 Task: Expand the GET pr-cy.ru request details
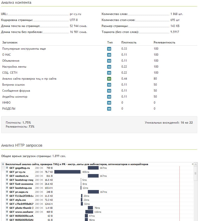pos(7,172)
